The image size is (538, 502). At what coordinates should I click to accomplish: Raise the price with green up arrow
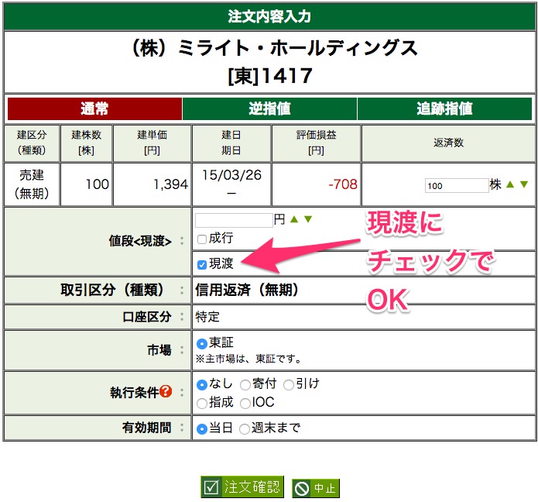click(x=294, y=219)
